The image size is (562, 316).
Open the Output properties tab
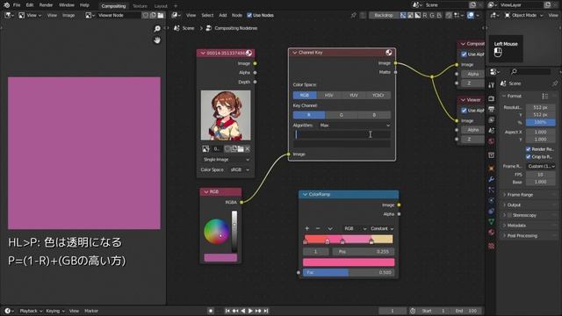[x=492, y=109]
